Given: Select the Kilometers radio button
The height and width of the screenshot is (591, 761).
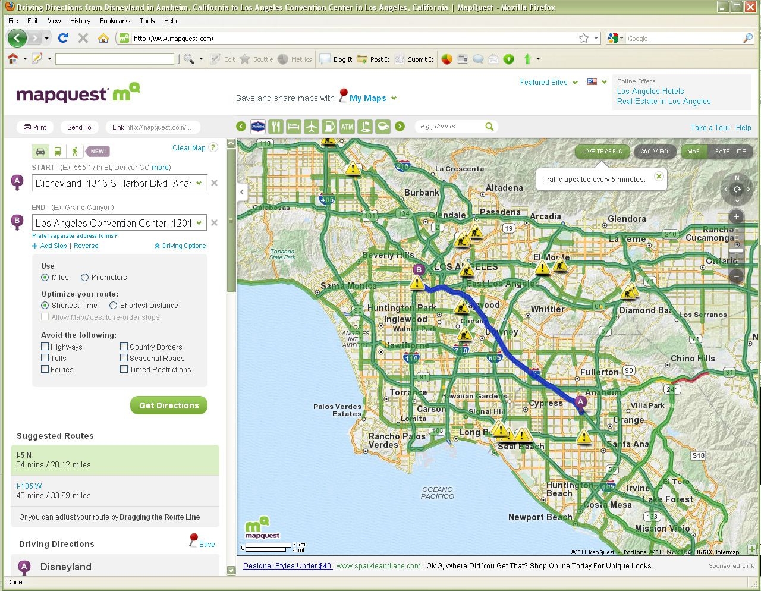Looking at the screenshot, I should (85, 278).
